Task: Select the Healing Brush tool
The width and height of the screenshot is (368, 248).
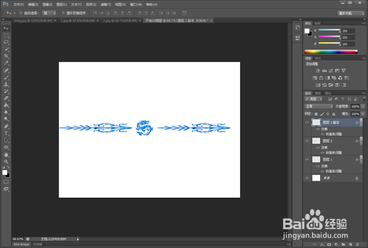Action: (x=6, y=70)
